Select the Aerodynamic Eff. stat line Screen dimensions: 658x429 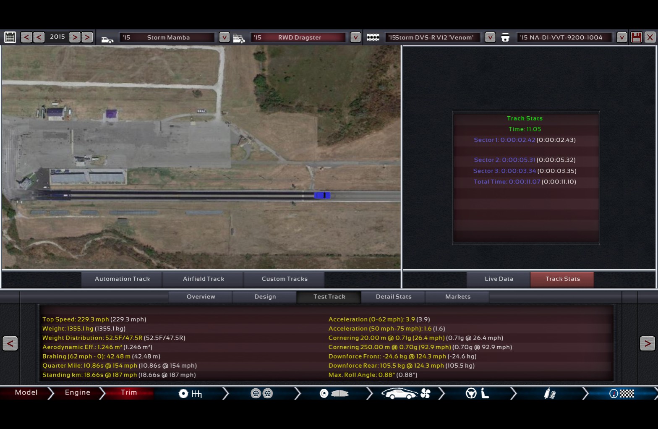pyautogui.click(x=97, y=347)
